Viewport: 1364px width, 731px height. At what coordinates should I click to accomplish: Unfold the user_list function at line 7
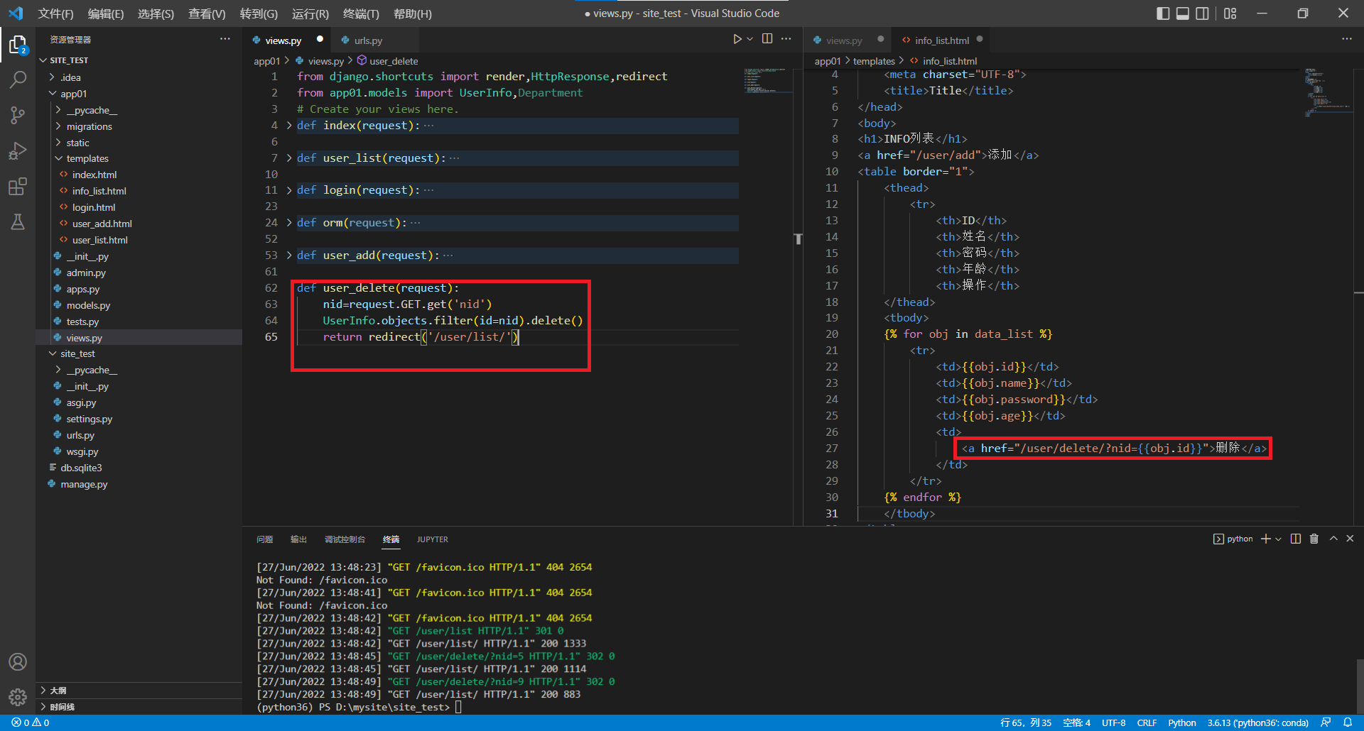[289, 158]
